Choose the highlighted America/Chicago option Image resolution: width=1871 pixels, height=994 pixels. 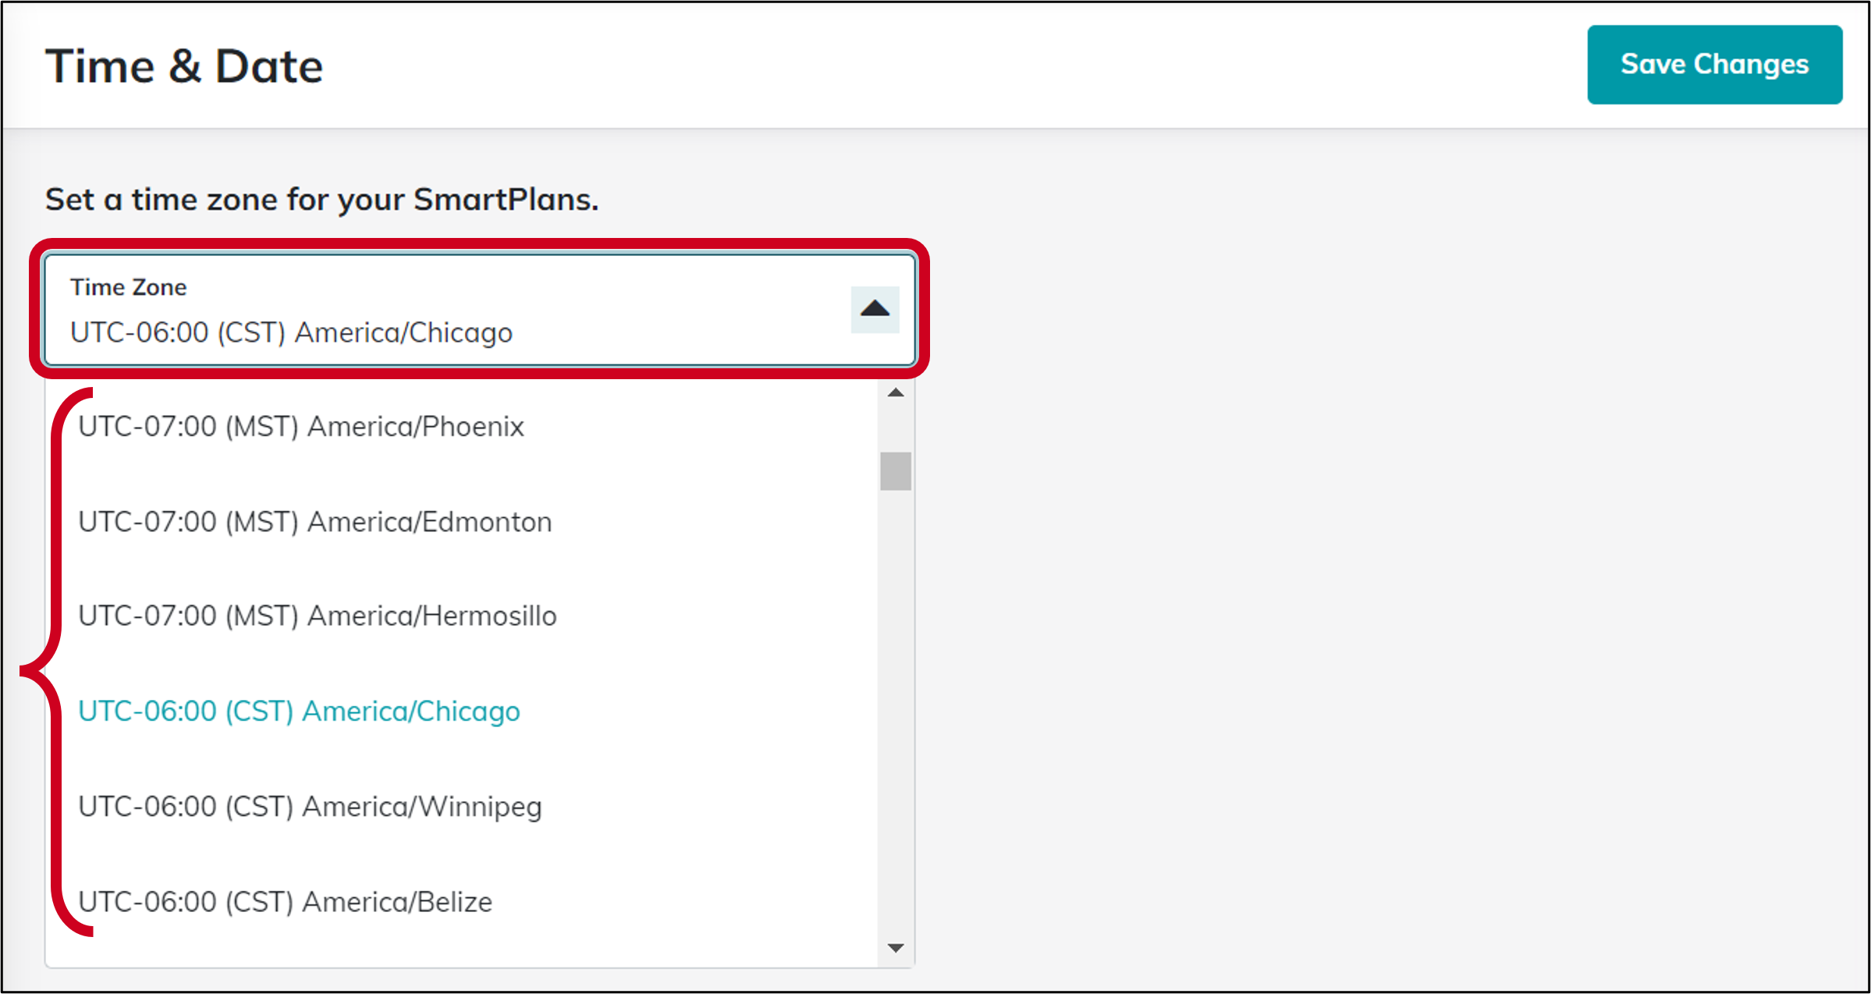[x=300, y=711]
